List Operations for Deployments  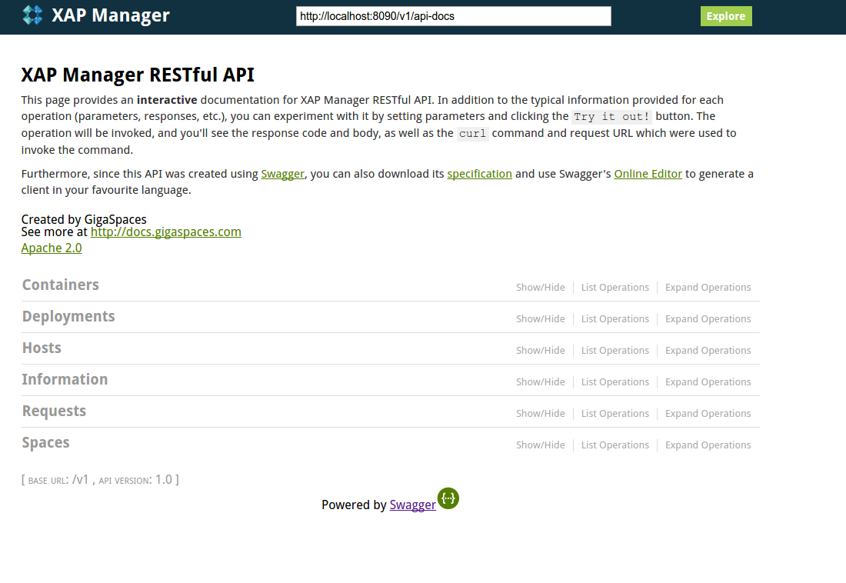point(615,319)
